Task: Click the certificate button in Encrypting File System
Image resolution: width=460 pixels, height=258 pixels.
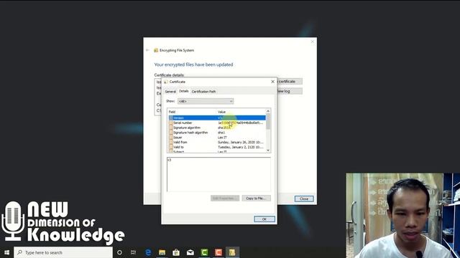Action: coord(289,81)
